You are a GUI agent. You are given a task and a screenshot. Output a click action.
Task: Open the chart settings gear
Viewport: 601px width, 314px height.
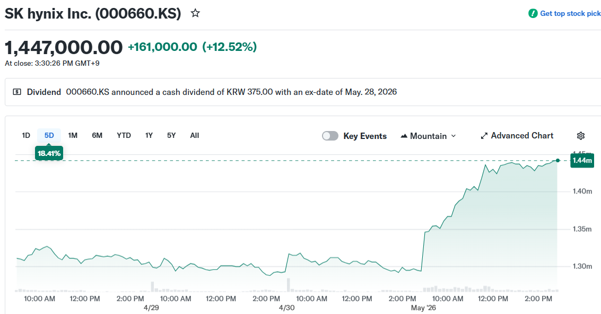click(x=581, y=136)
